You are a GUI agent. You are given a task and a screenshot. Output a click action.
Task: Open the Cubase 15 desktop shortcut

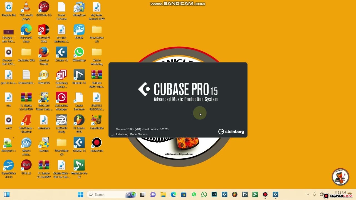[79, 145]
